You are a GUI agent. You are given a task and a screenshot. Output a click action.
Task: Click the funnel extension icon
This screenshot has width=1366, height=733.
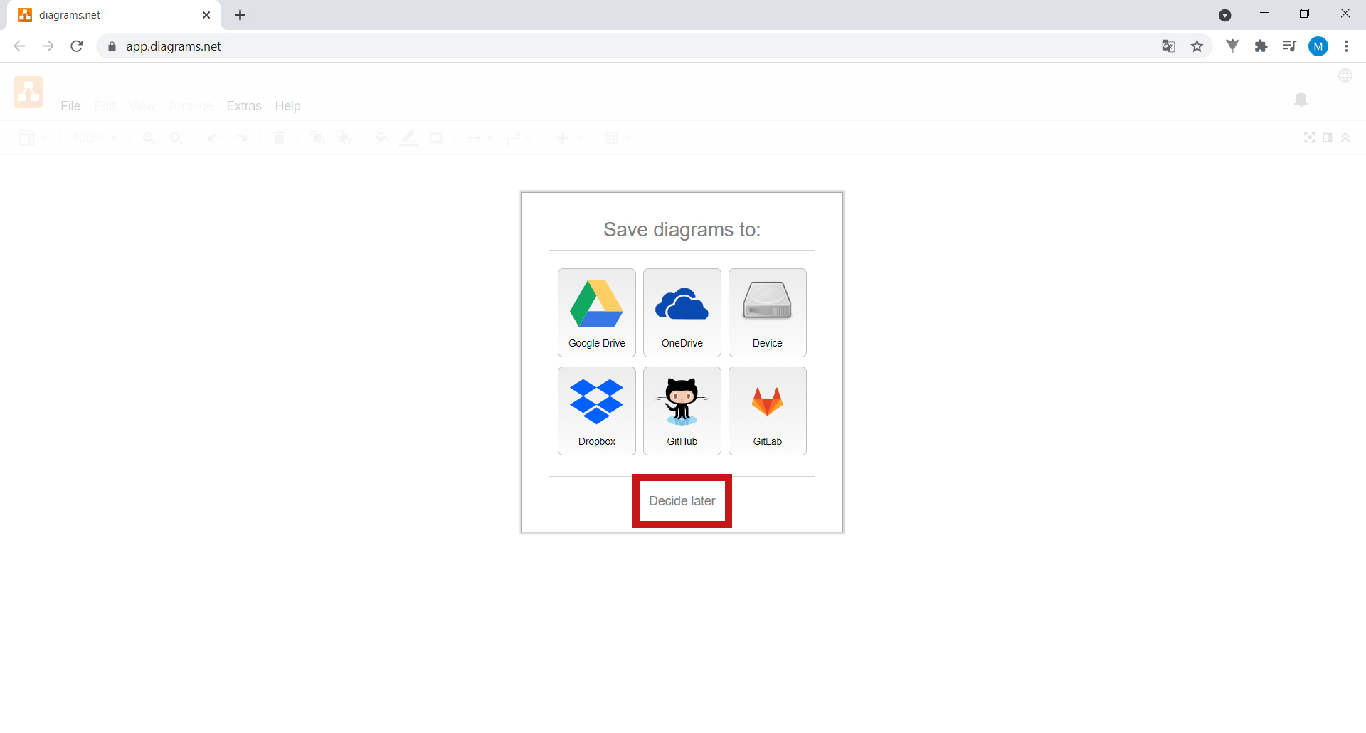pos(1232,46)
